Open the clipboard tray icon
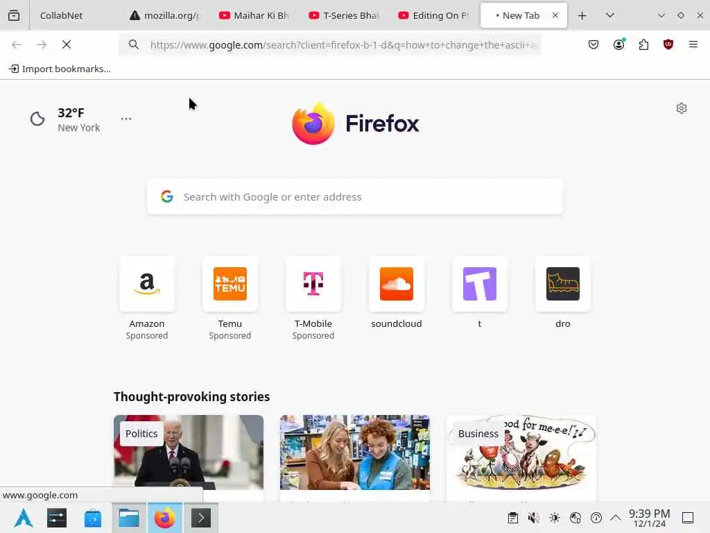 513,518
